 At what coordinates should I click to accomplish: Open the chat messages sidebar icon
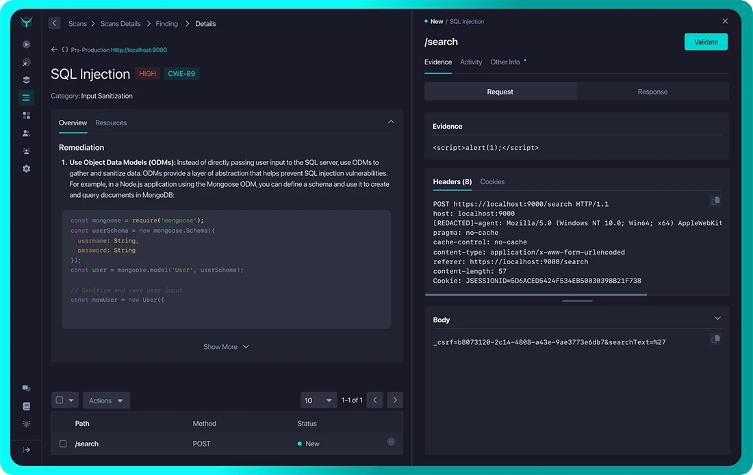coord(27,388)
